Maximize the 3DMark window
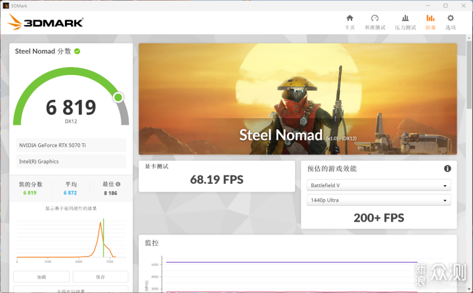 [x=445, y=5]
